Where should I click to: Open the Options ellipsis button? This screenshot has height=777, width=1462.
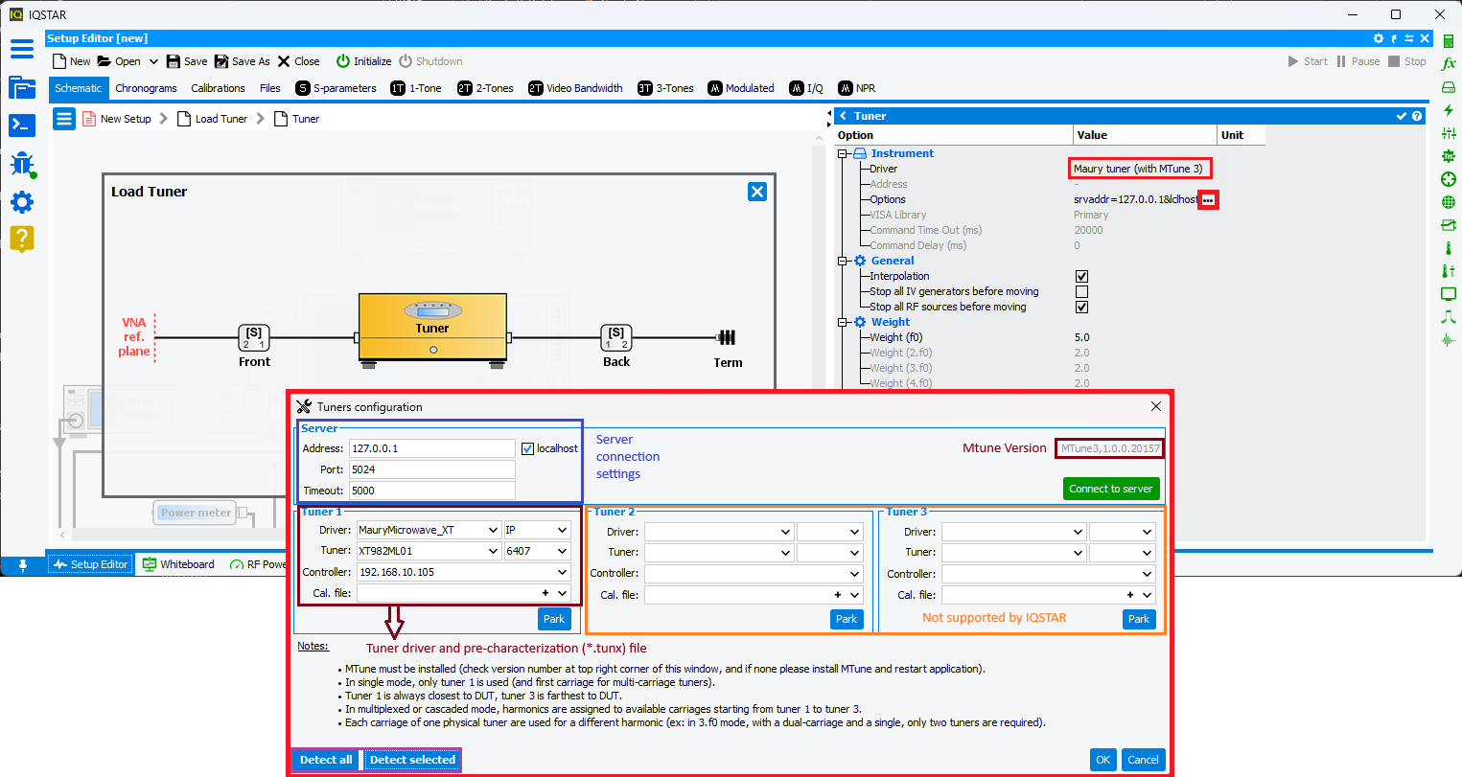(1208, 199)
